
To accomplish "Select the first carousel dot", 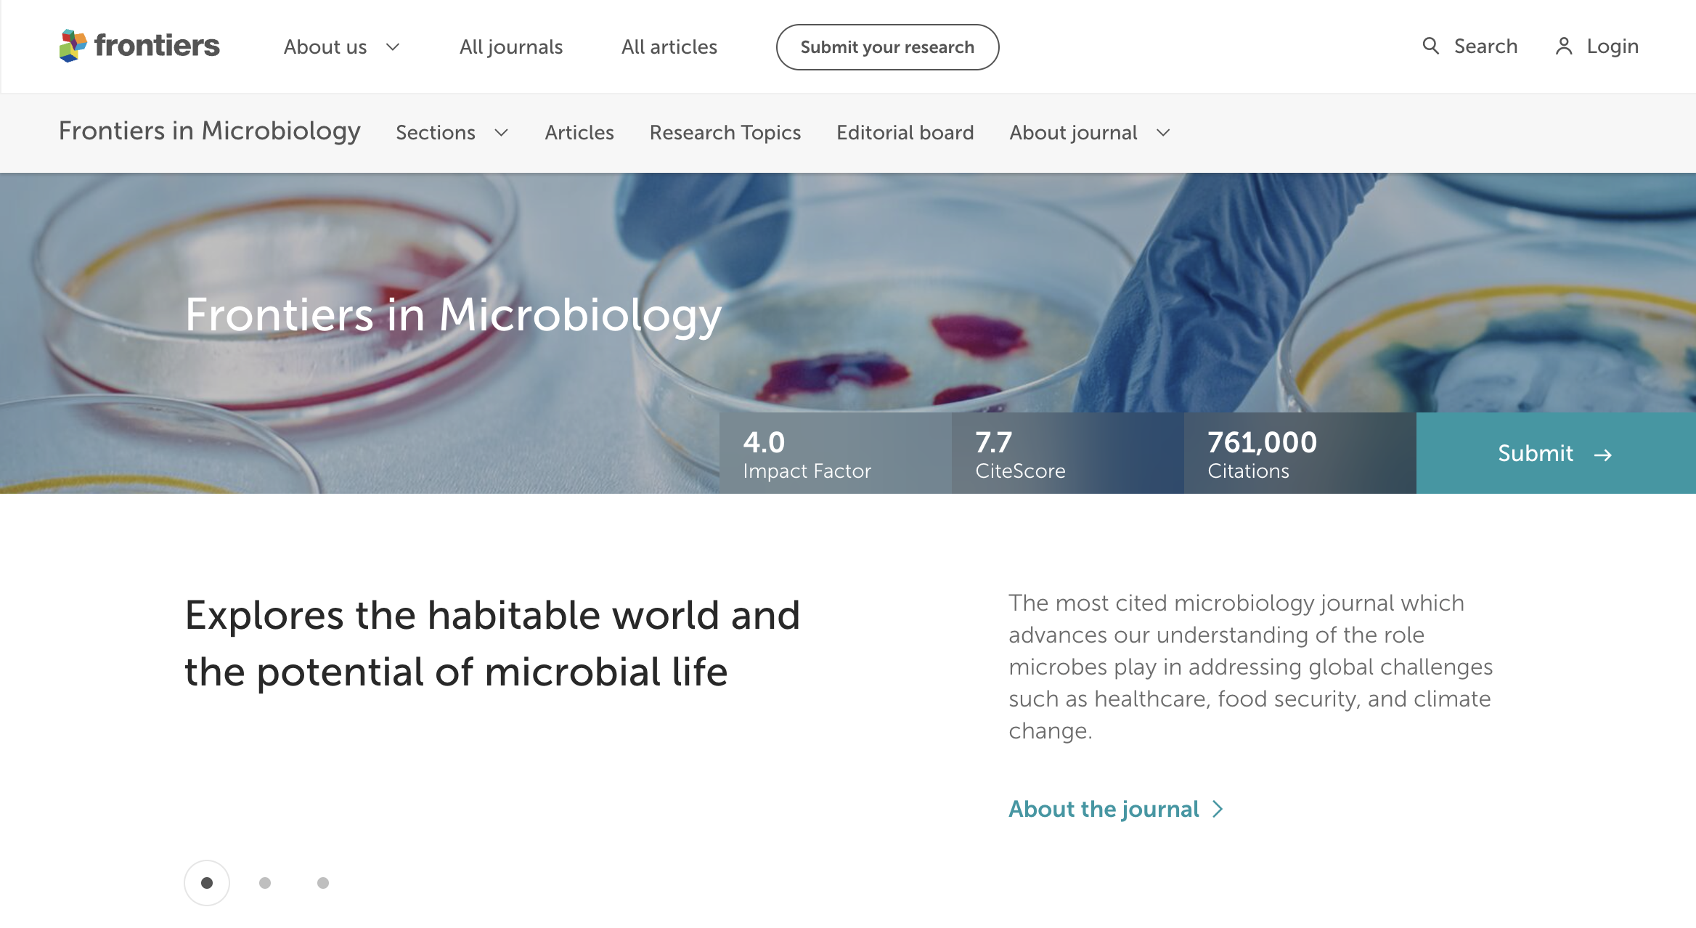I will [x=207, y=883].
